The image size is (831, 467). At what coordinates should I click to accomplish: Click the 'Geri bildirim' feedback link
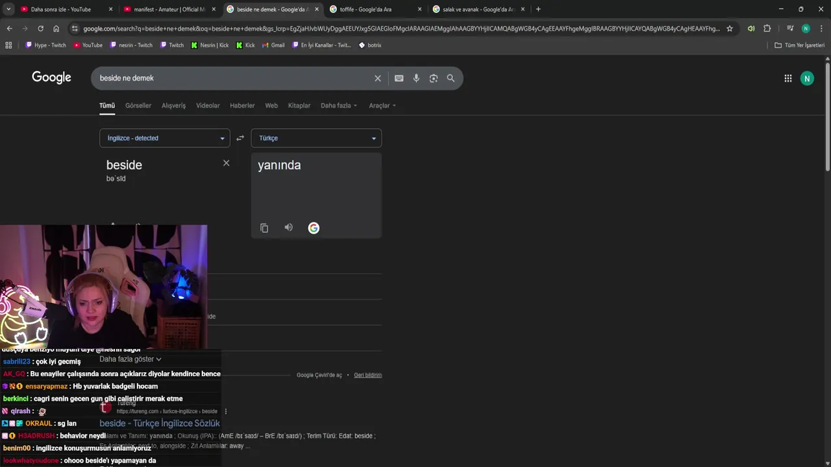(367, 375)
